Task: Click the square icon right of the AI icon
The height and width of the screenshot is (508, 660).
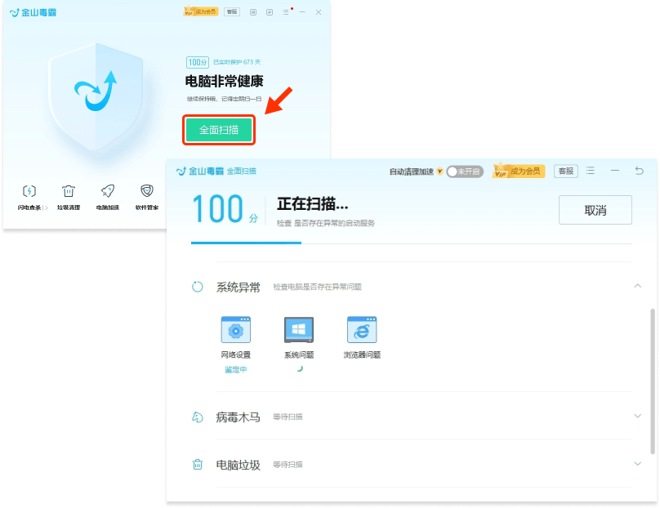Action: click(x=270, y=12)
